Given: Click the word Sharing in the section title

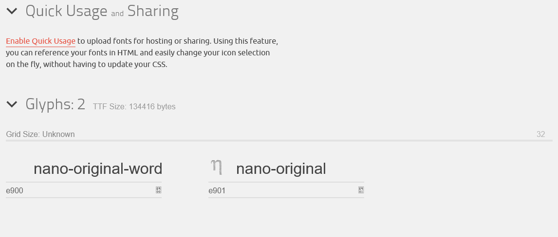Looking at the screenshot, I should (153, 11).
